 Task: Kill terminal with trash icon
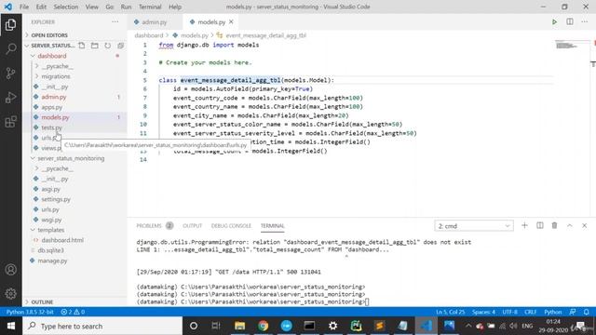[555, 225]
